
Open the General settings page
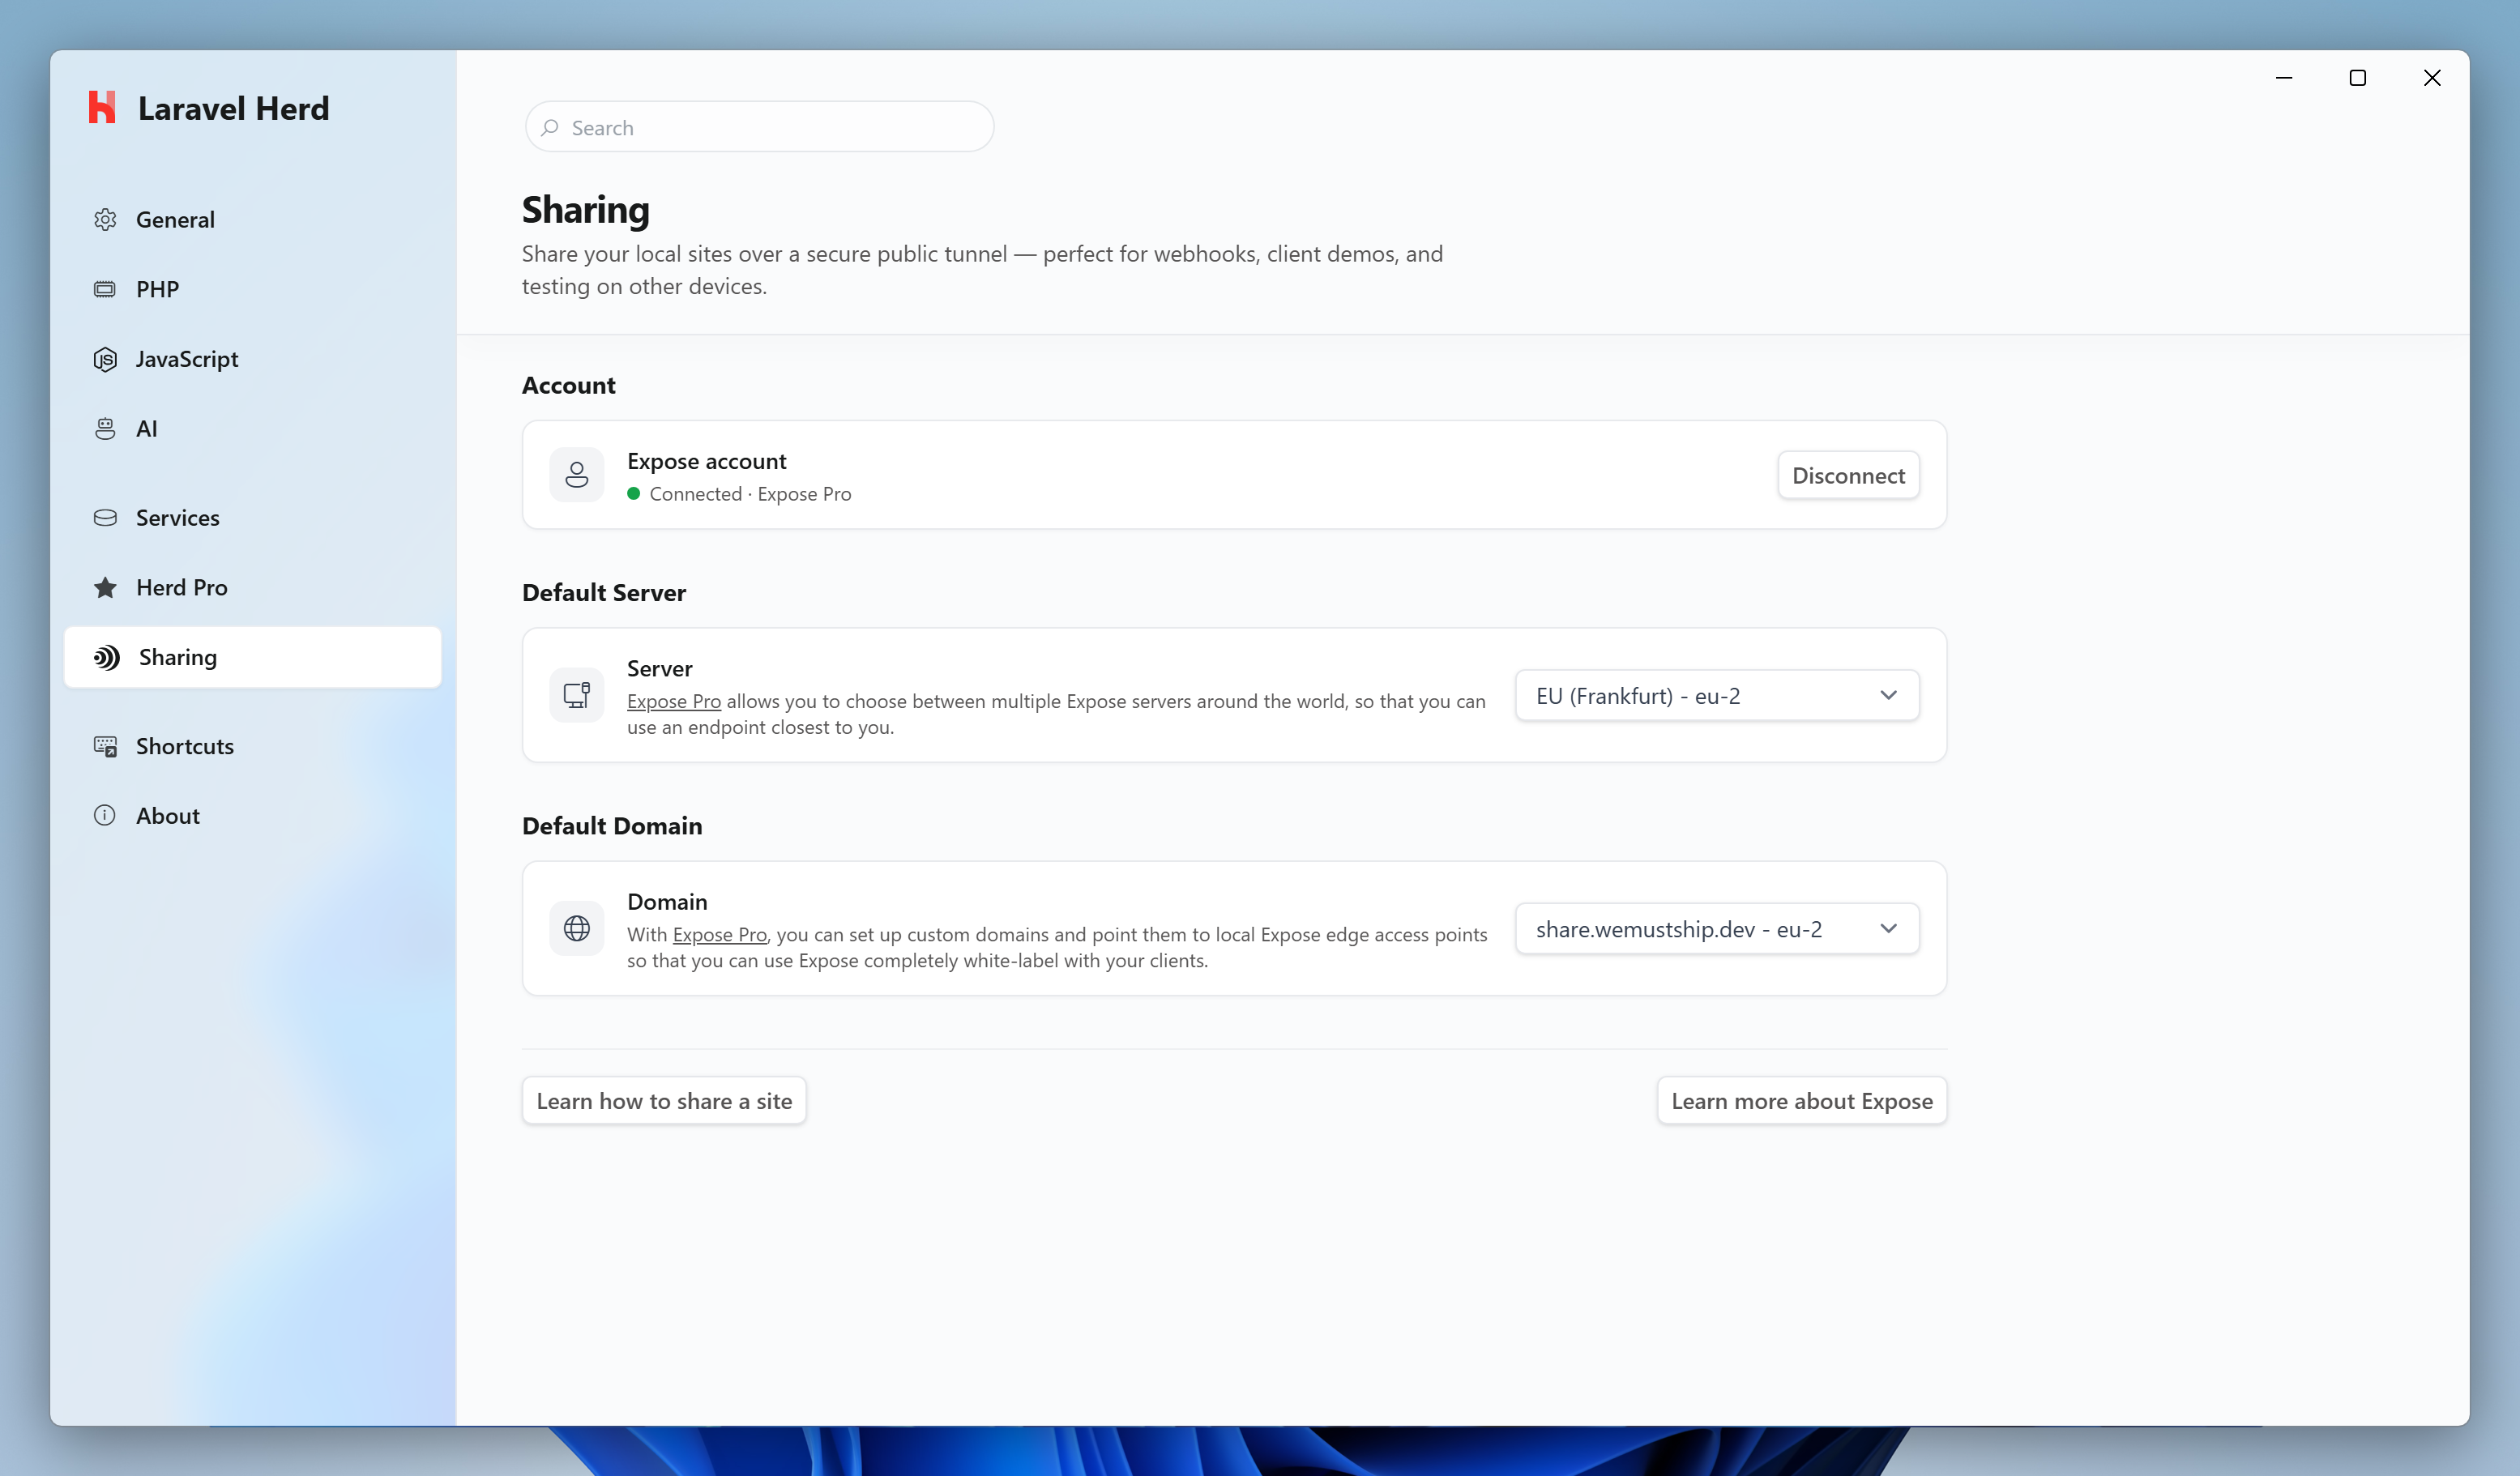point(252,219)
